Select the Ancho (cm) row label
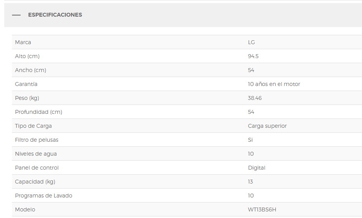 click(30, 70)
